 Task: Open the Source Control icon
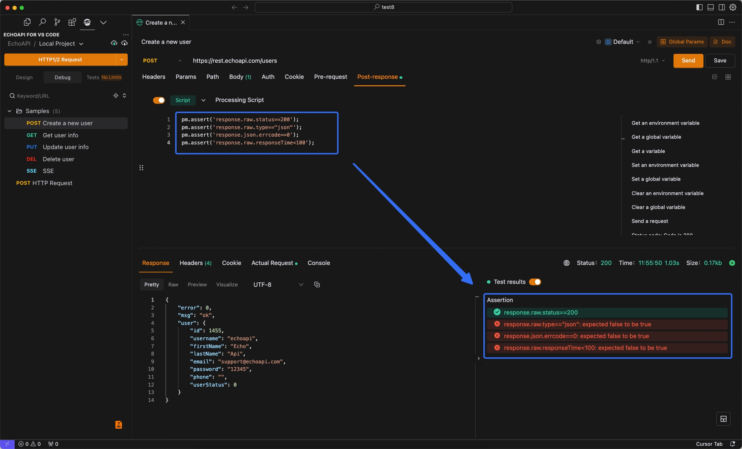pos(57,22)
